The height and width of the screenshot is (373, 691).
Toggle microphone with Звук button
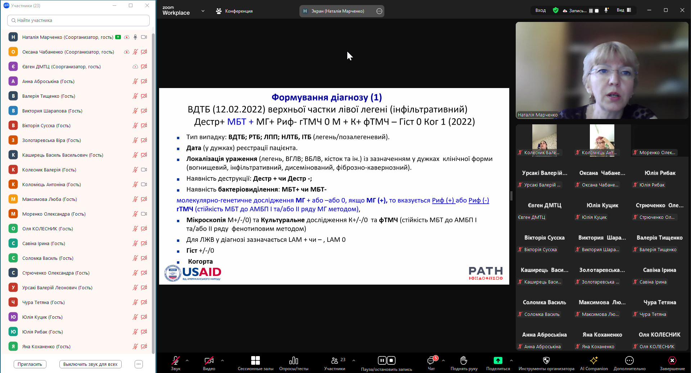click(176, 360)
